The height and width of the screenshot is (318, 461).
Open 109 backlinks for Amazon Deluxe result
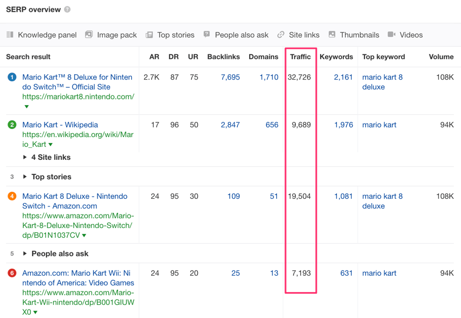pyautogui.click(x=233, y=196)
